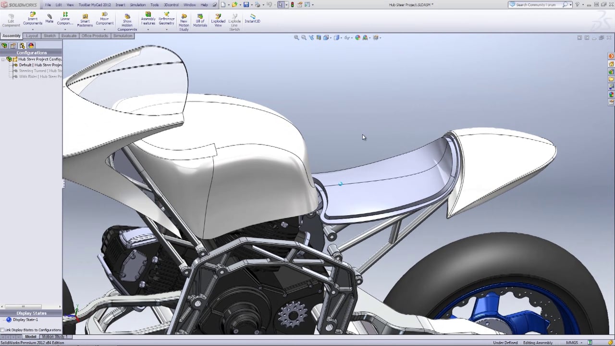Click the Assembly Features icon

coord(148,14)
